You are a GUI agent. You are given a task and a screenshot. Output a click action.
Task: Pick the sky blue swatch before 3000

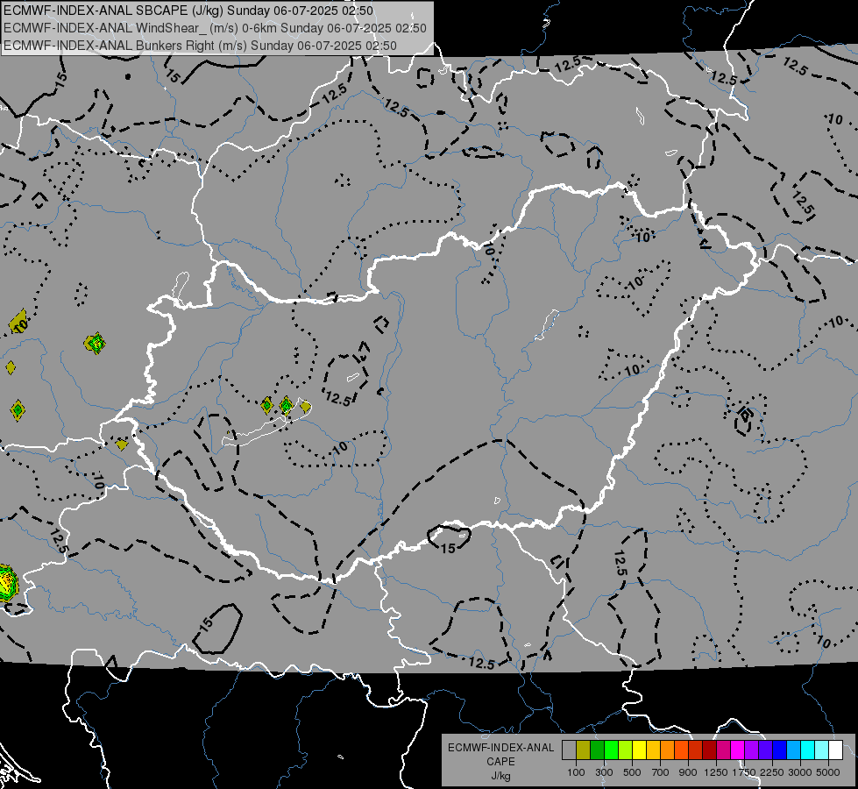(793, 750)
